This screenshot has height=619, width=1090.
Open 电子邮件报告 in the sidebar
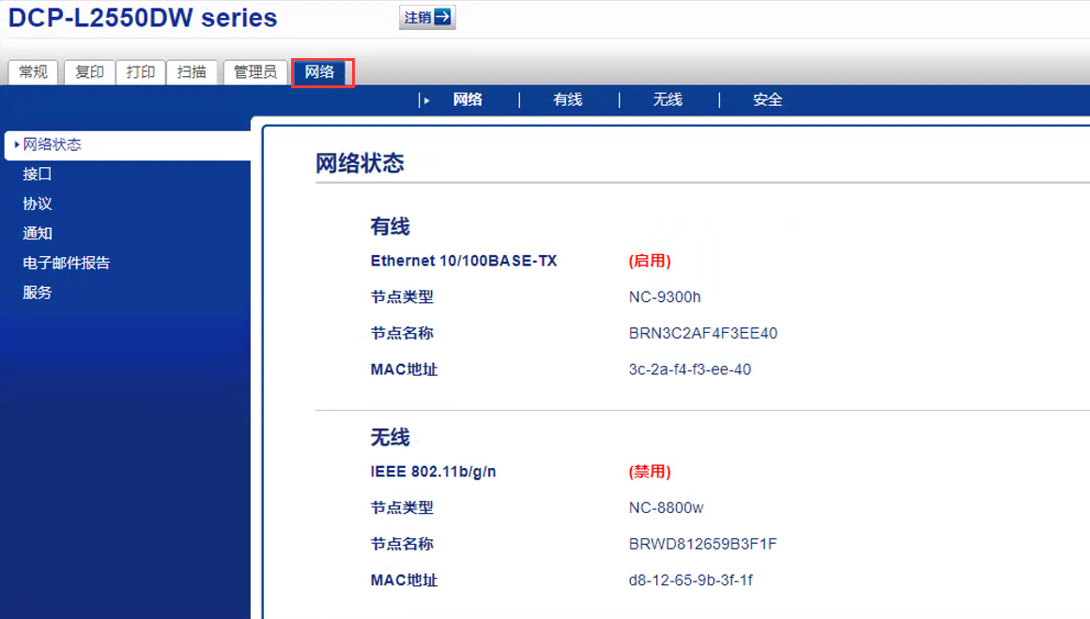point(67,264)
